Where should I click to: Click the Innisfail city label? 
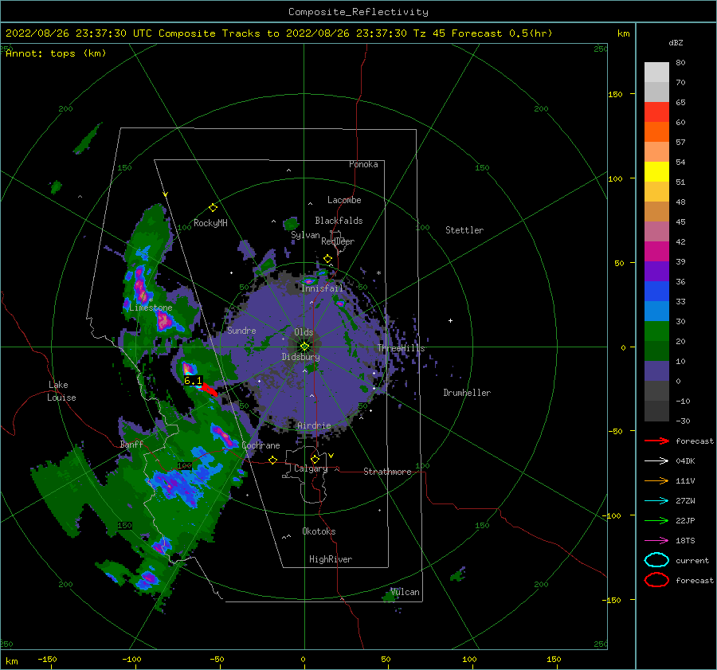(x=322, y=288)
